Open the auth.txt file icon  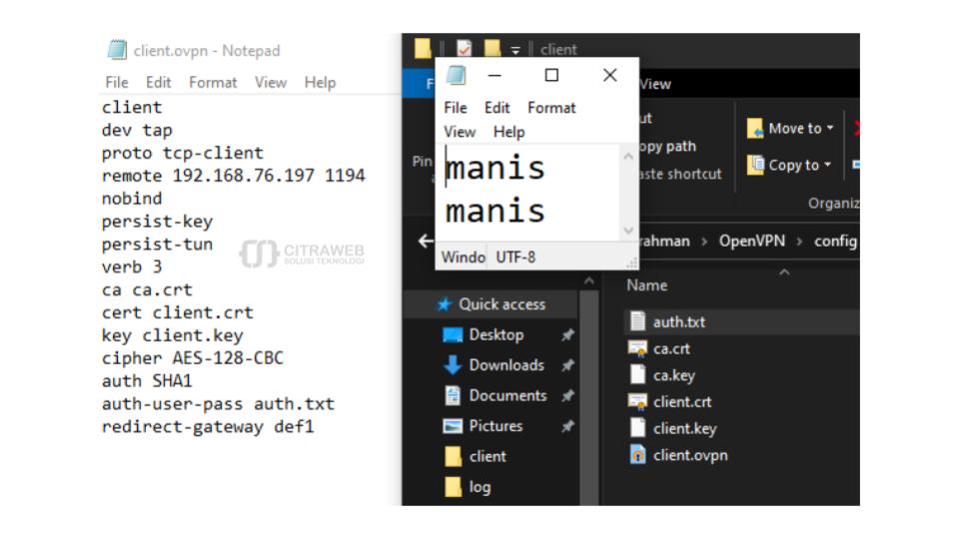[637, 322]
